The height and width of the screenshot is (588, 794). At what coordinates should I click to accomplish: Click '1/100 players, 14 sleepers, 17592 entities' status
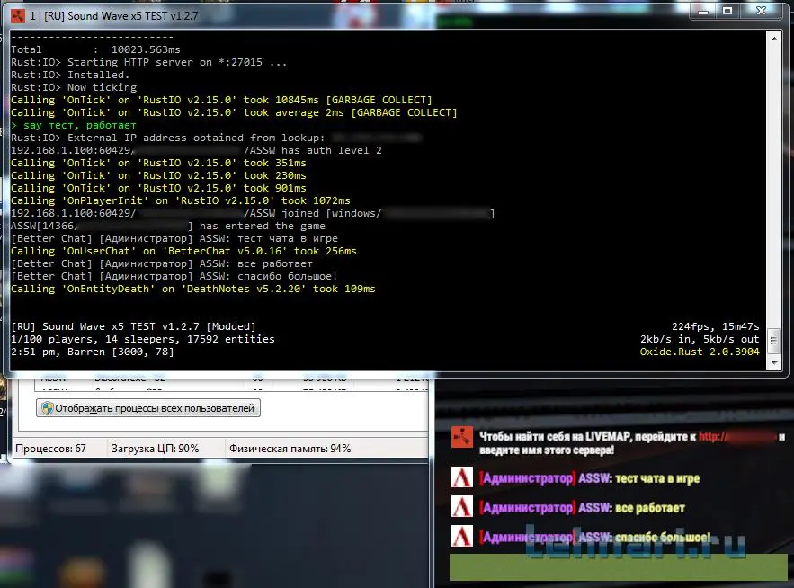pyautogui.click(x=143, y=339)
